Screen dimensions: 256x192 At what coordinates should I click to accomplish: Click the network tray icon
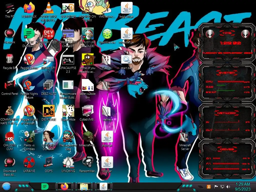tap(222, 186)
